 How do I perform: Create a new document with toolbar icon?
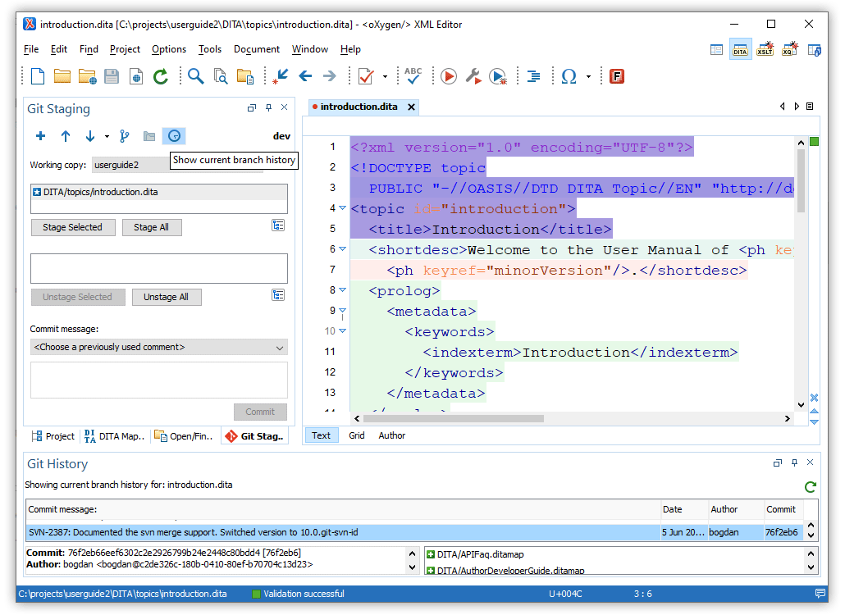(x=38, y=76)
